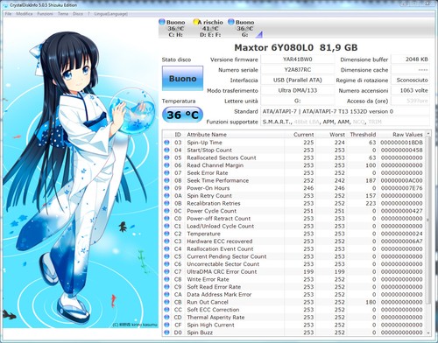Open the ? help menu
The width and height of the screenshot is (438, 343).
coord(88,14)
